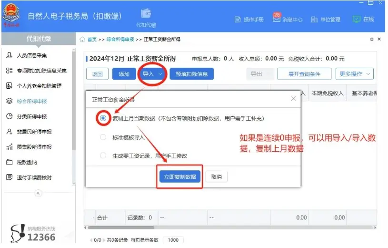Open 个人养老金扣除管理 menu item
The image size is (388, 248).
(x=40, y=86)
